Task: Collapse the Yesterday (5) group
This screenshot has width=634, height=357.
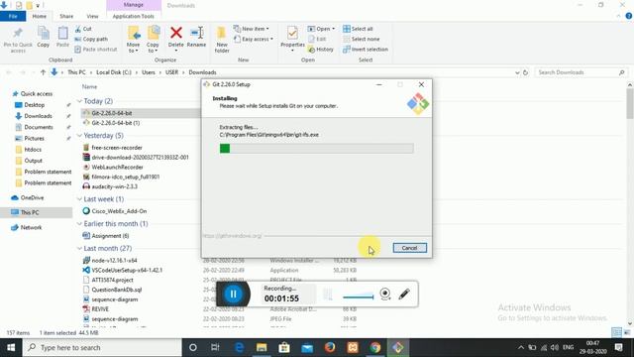Action: tap(79, 136)
